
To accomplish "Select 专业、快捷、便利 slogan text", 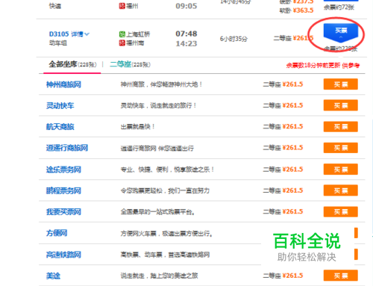I will [x=167, y=170].
